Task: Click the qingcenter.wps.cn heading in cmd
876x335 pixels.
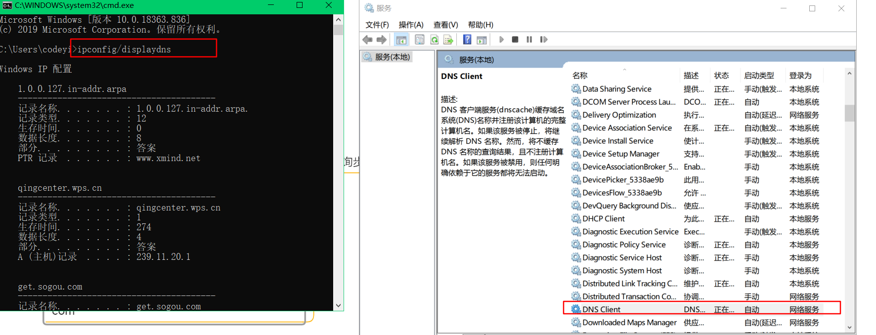Action: pyautogui.click(x=60, y=188)
